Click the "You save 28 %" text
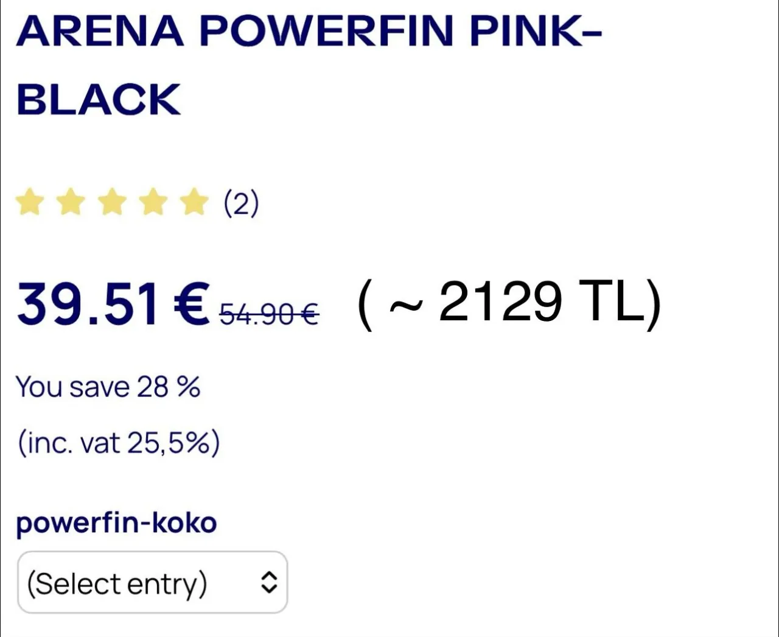 tap(108, 387)
